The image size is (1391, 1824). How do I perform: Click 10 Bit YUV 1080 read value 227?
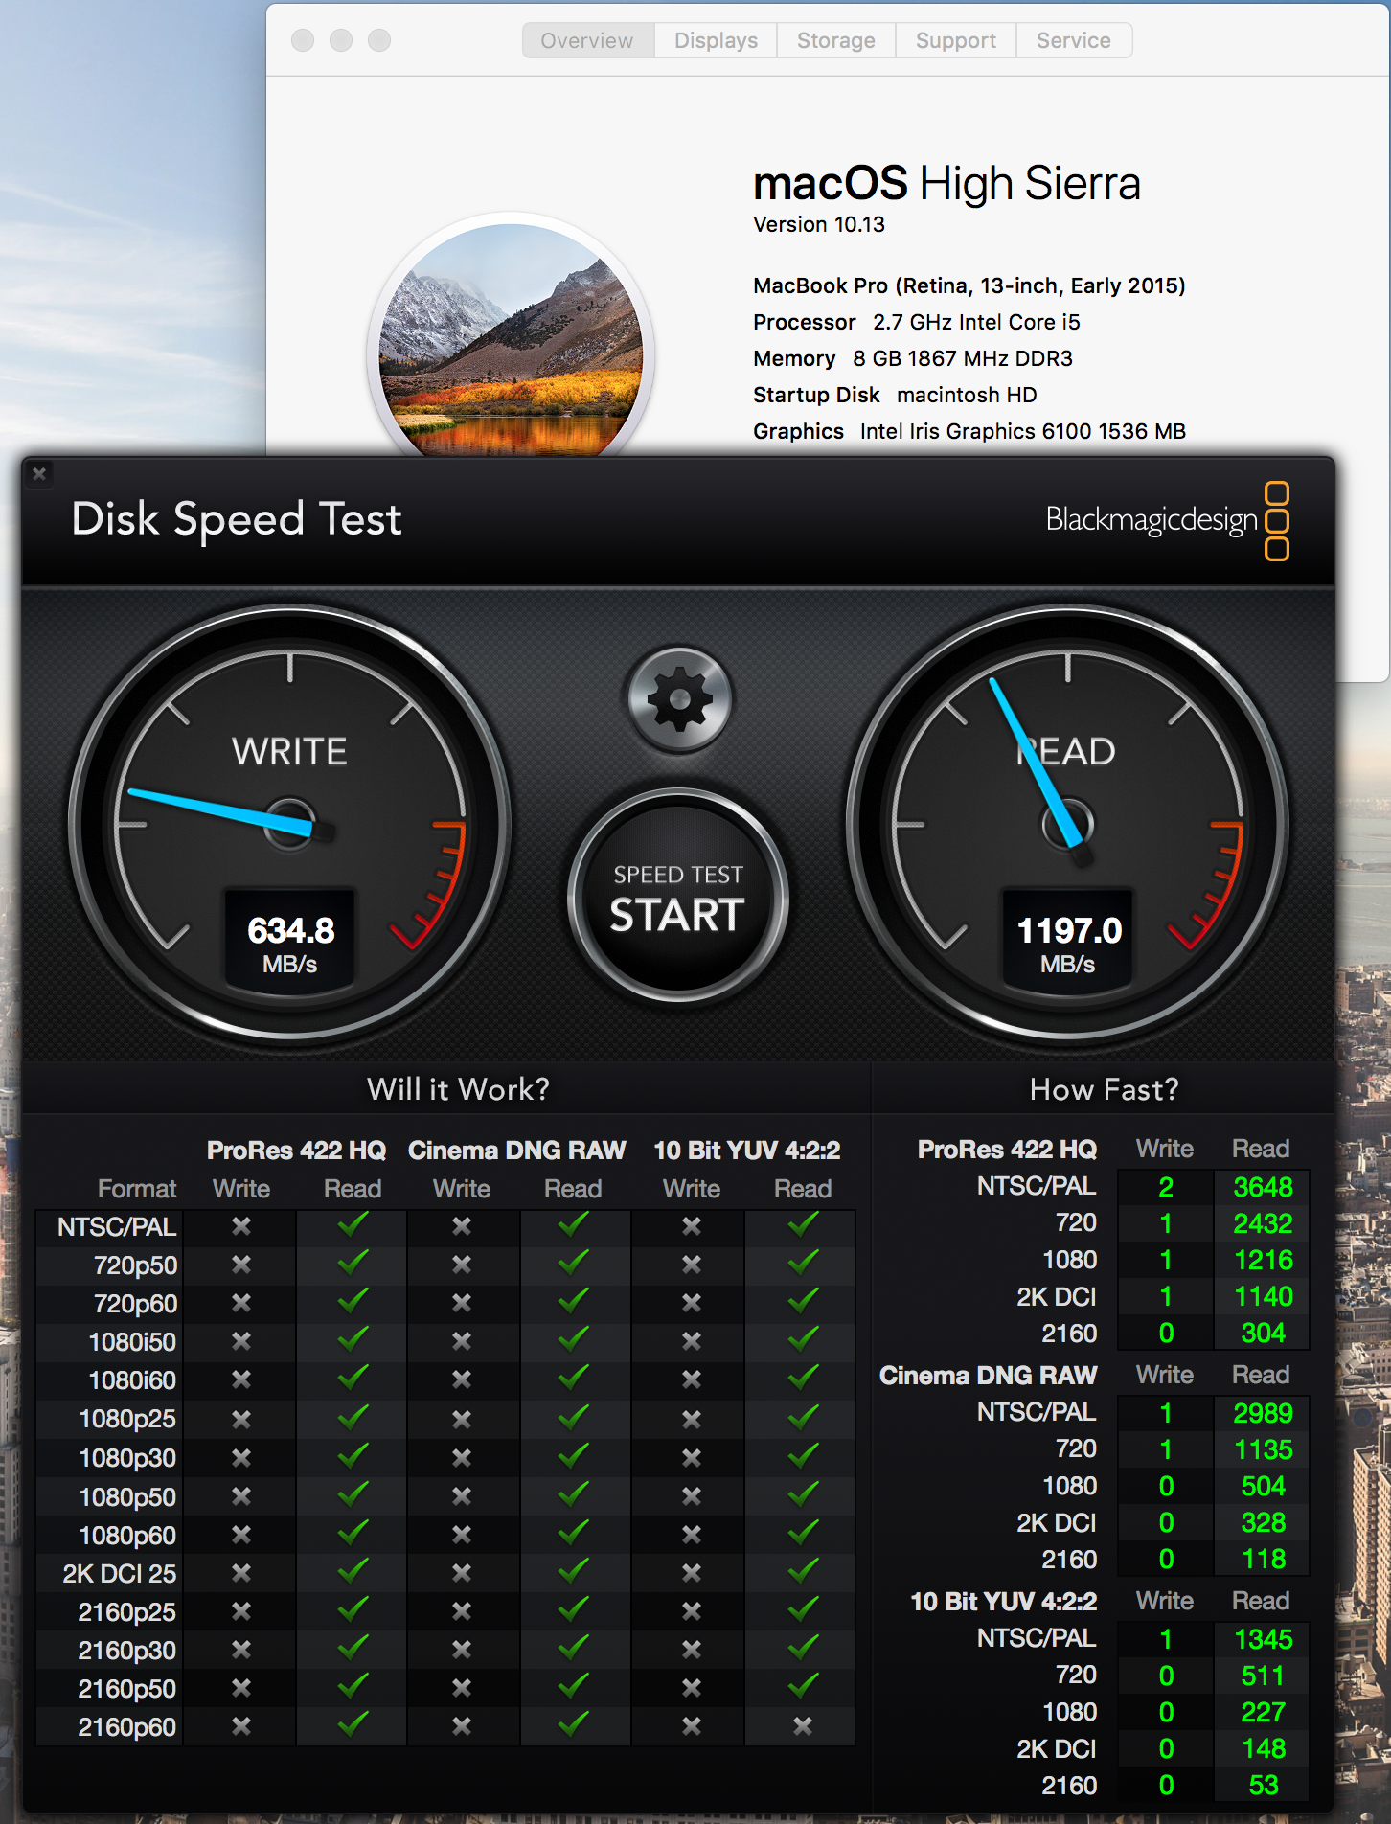[1264, 1712]
